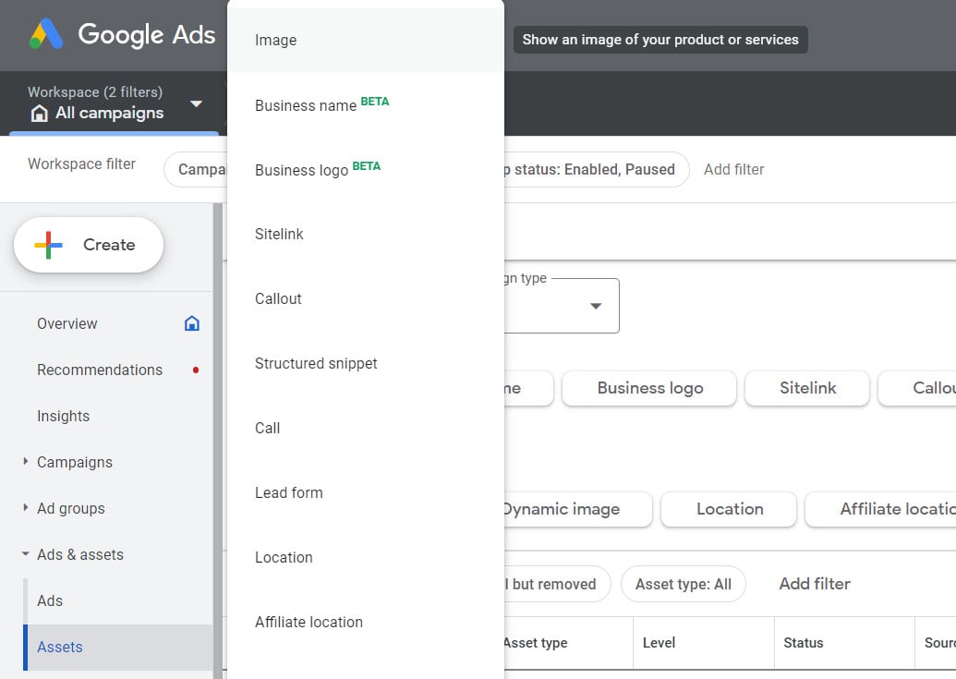This screenshot has width=956, height=679.
Task: Expand the Ad groups sidebar section
Action: [26, 508]
